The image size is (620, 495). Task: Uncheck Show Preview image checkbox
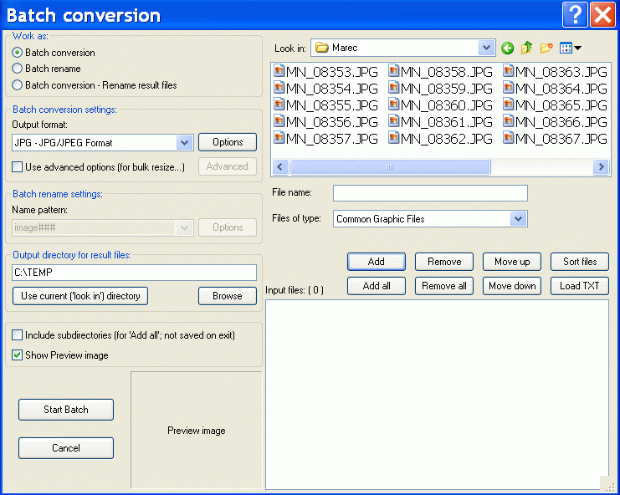click(x=18, y=355)
